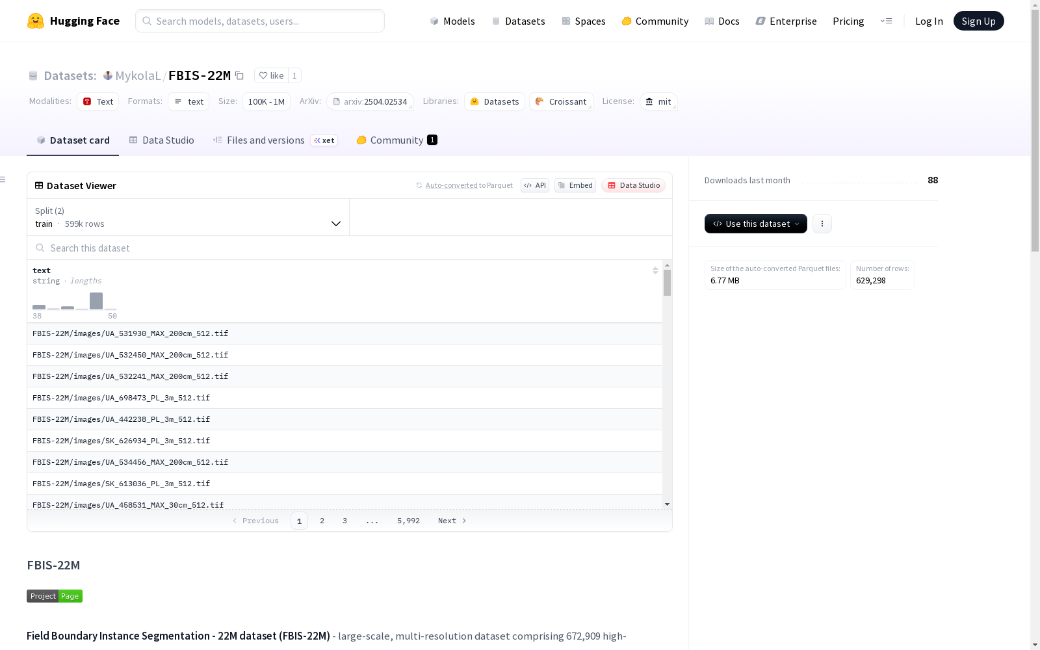Viewport: 1040px width, 650px height.
Task: Select row UA_534456_MAX_200cm_512.tif
Action: pos(344,462)
